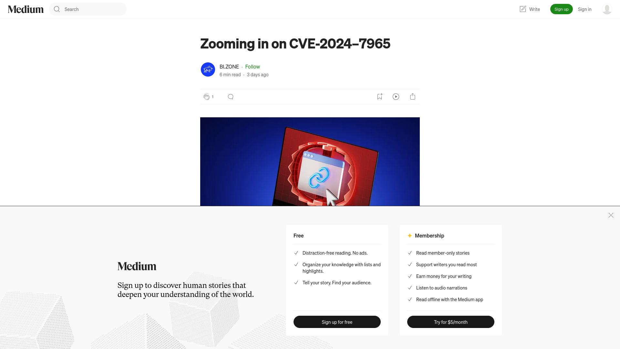Screen dimensions: 620x349
Task: Click the clap/applause icon
Action: click(206, 96)
